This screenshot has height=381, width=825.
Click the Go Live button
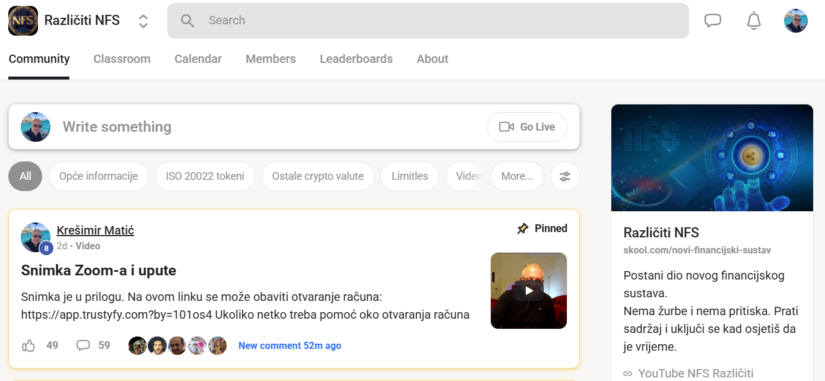[527, 127]
